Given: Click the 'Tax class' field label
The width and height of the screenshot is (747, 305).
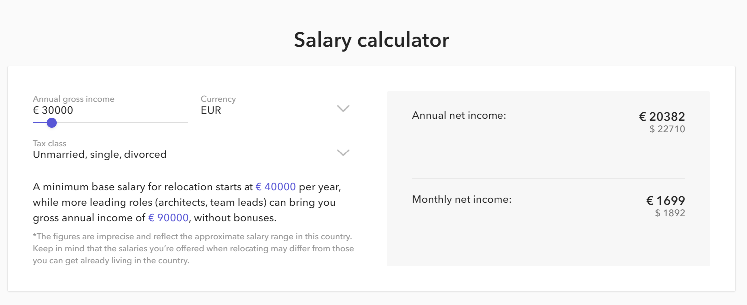Looking at the screenshot, I should click(50, 143).
